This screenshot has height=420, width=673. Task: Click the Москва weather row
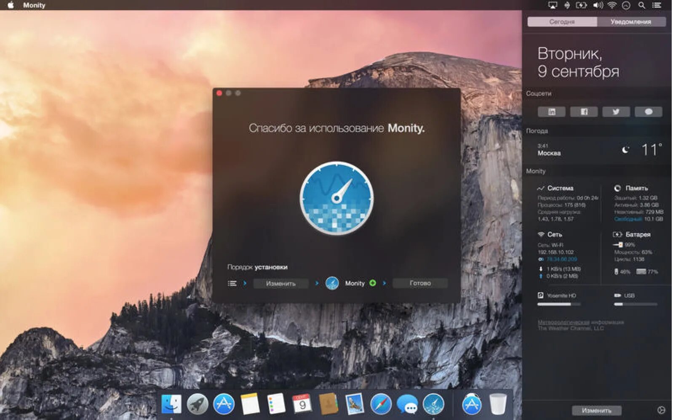pyautogui.click(x=597, y=149)
